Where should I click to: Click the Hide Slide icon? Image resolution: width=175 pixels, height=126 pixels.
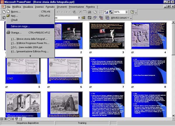coord(90,17)
